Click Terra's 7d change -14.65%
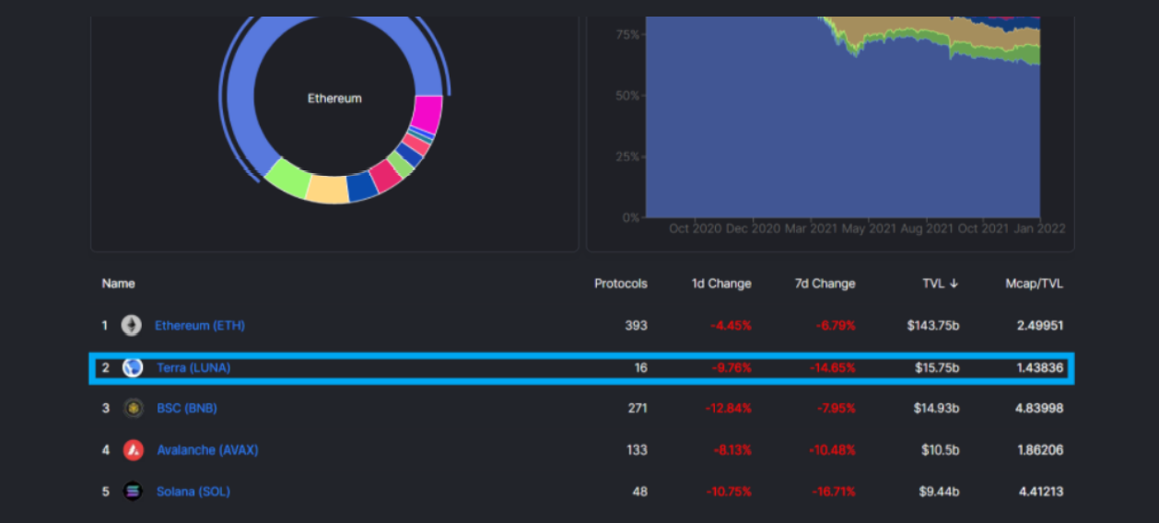 click(833, 367)
